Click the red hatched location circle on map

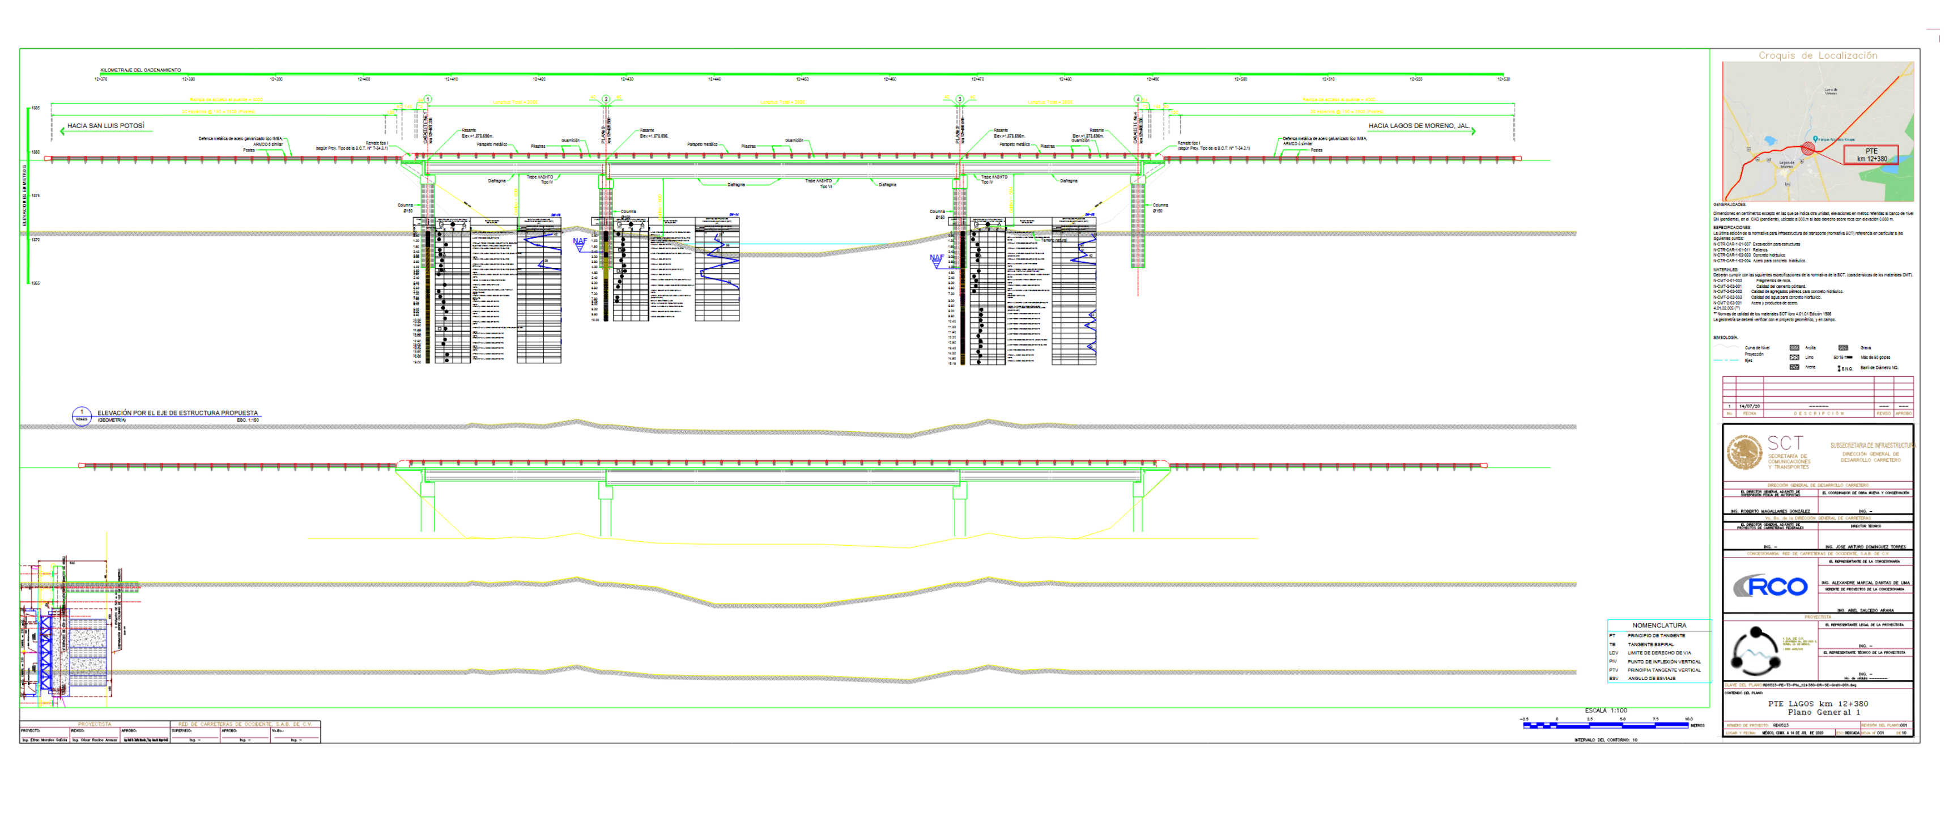(x=1807, y=148)
